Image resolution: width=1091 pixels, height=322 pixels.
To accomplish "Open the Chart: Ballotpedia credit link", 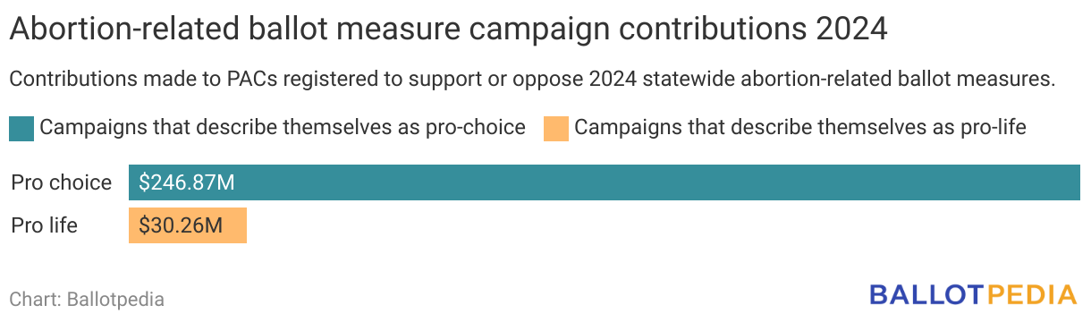I will (87, 300).
